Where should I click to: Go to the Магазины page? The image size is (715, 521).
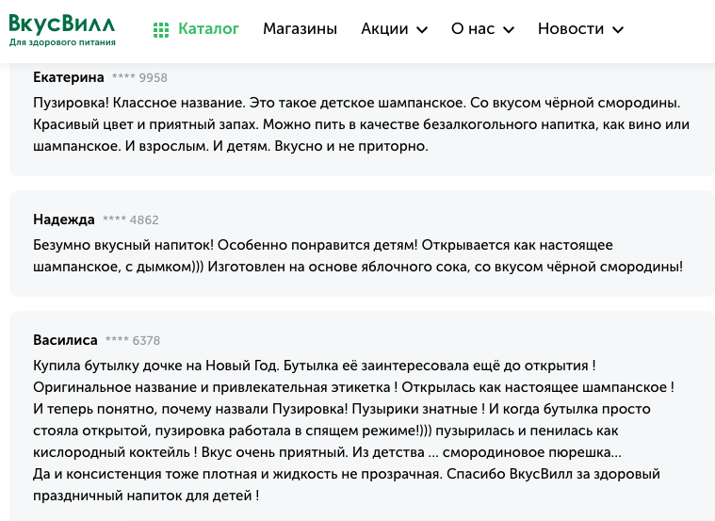click(x=301, y=29)
